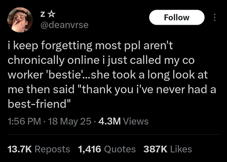Image resolution: width=227 pixels, height=162 pixels.
Task: View the 13.7K Reposts list
Action: point(39,149)
